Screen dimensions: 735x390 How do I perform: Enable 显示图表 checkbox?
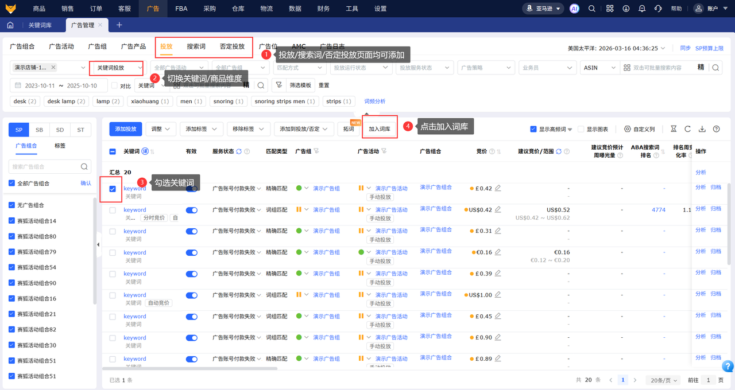pyautogui.click(x=581, y=129)
